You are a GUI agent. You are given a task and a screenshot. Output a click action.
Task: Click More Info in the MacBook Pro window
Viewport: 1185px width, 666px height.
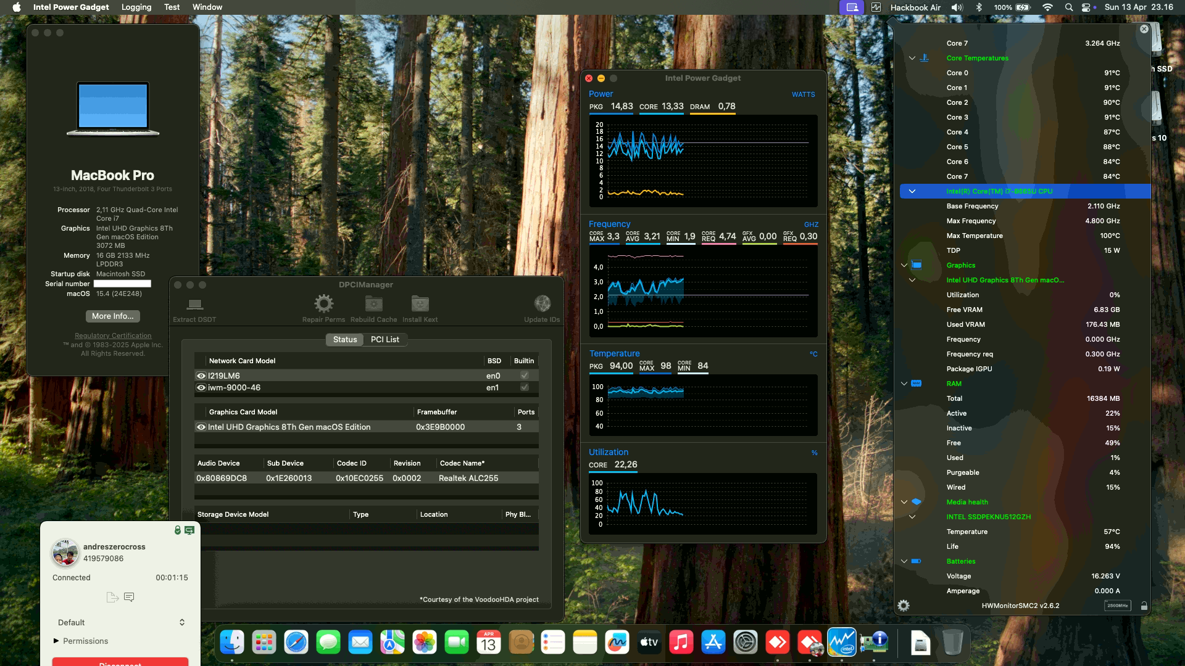112,316
